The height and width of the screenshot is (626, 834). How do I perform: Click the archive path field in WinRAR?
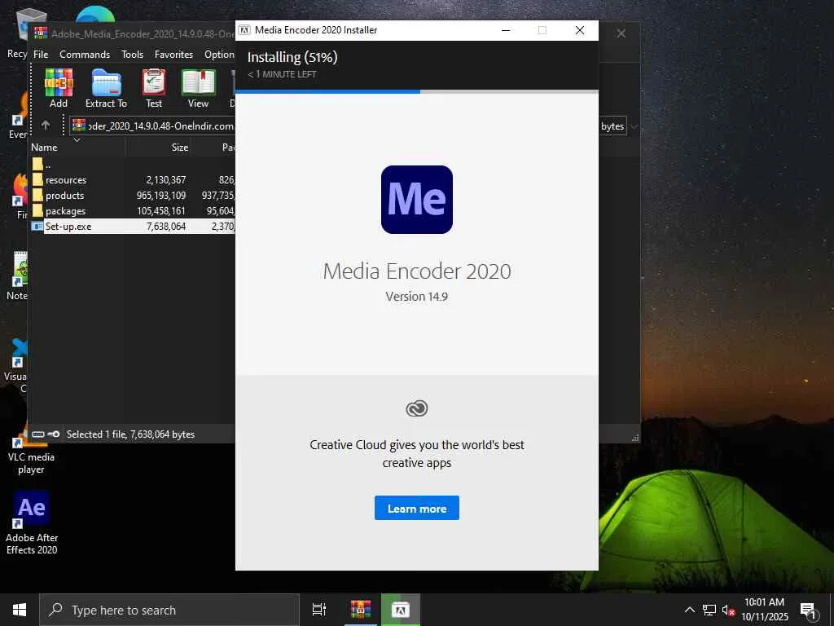coord(153,126)
